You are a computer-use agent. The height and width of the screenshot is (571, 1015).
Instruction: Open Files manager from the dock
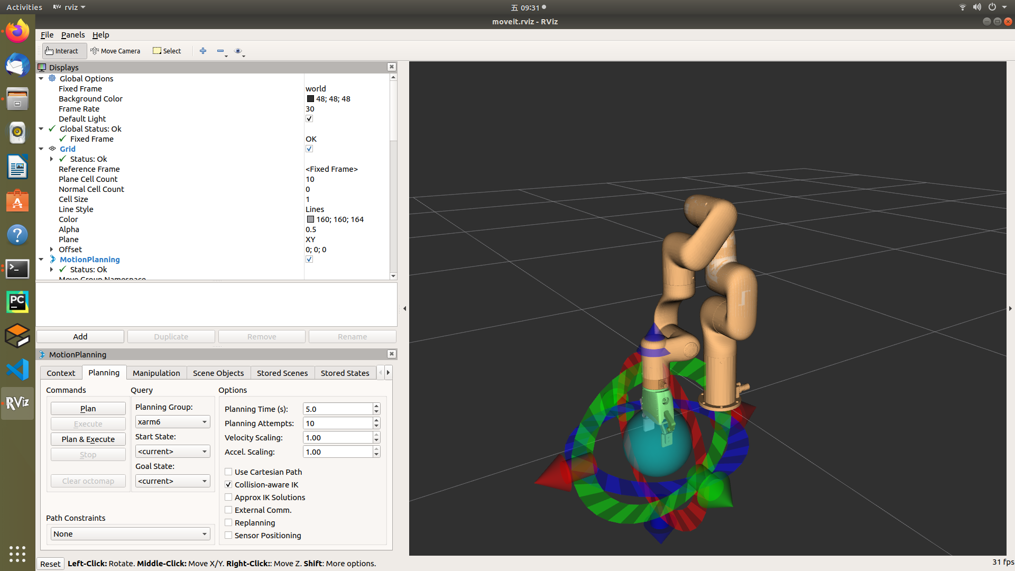tap(17, 99)
